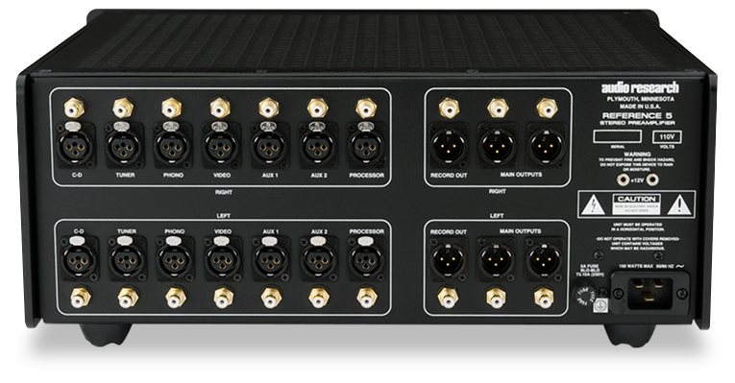
Task: Select the right channel TUNER XLR input
Action: [x=124, y=147]
